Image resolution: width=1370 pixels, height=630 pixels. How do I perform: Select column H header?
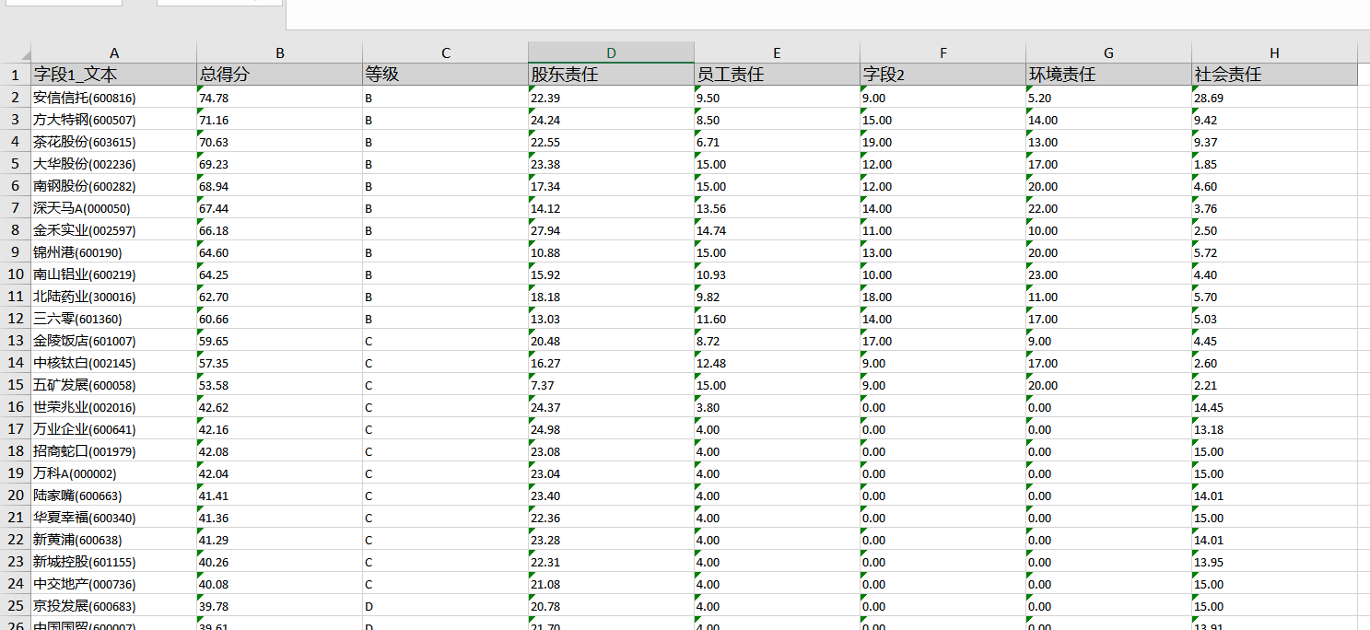tap(1275, 52)
